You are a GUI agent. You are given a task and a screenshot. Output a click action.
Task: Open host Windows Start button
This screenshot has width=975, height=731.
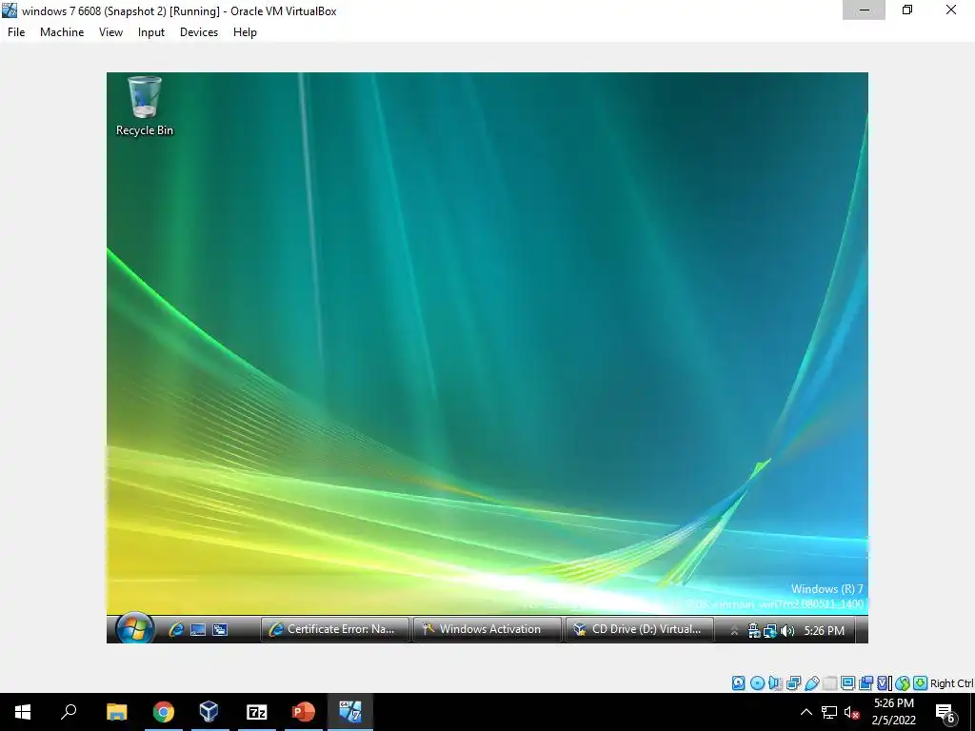click(23, 712)
